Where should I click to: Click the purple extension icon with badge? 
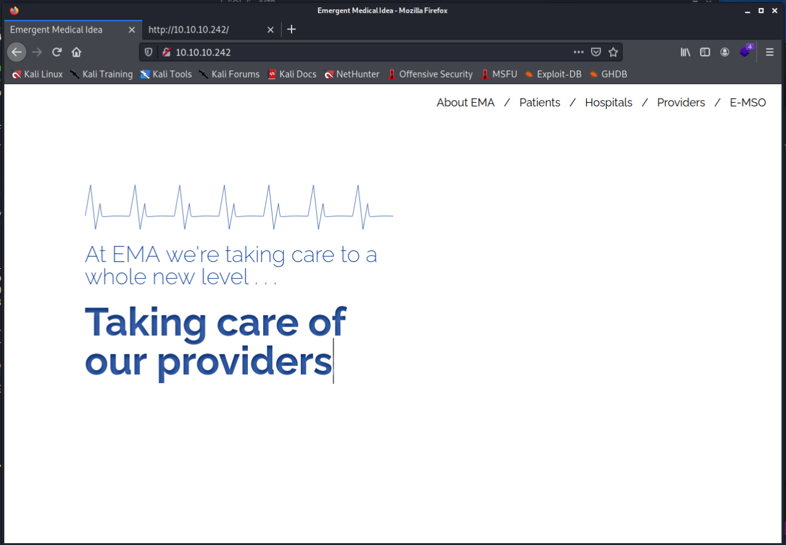(745, 52)
